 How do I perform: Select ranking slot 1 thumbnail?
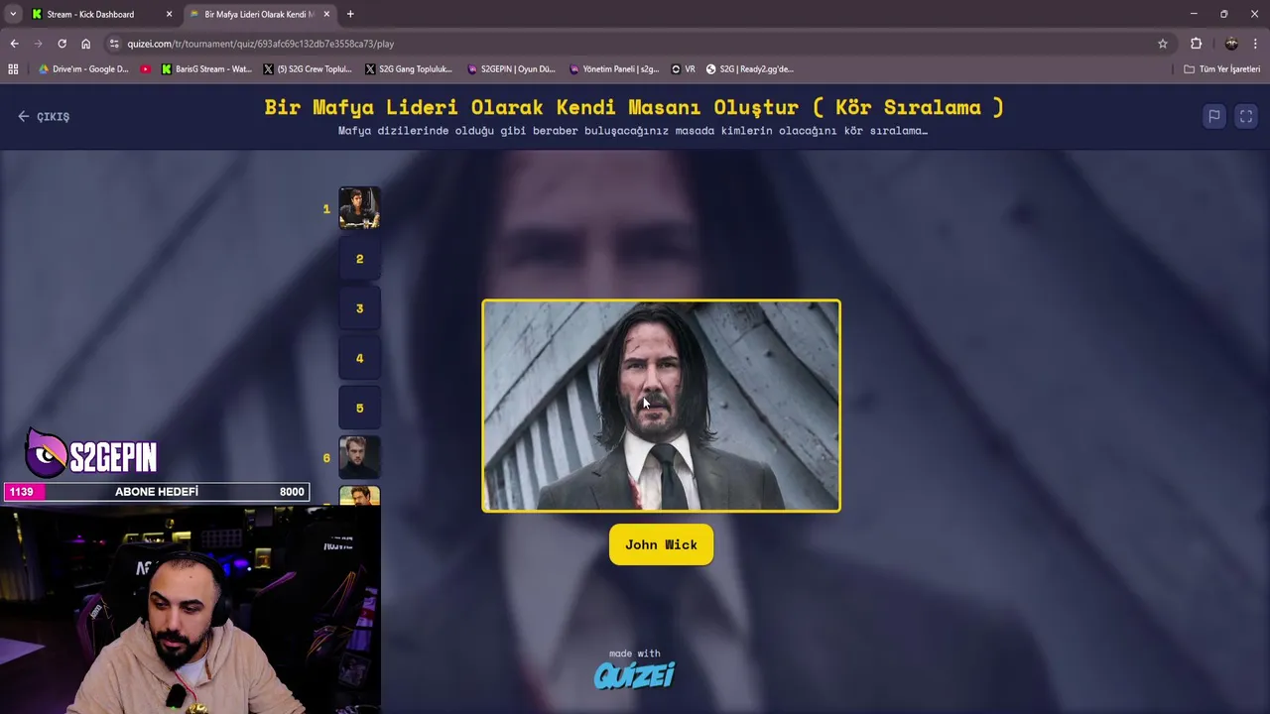[359, 208]
